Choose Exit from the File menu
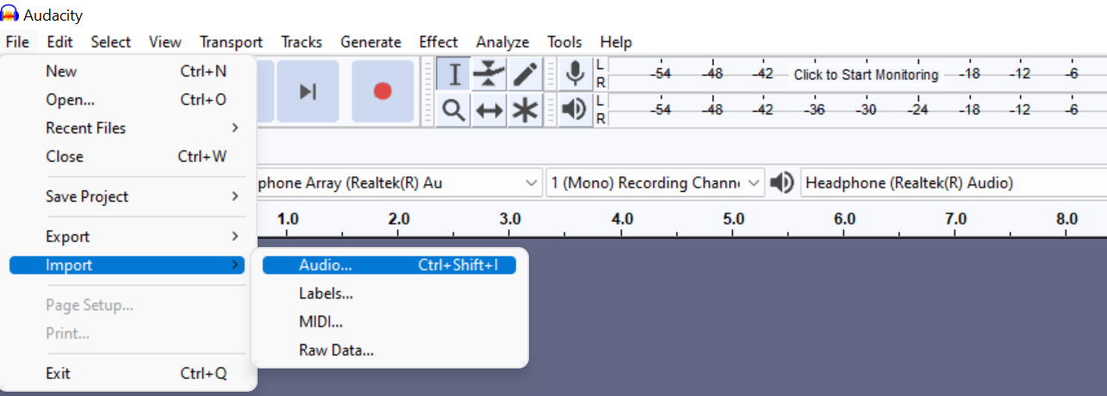1107x396 pixels. tap(127, 374)
